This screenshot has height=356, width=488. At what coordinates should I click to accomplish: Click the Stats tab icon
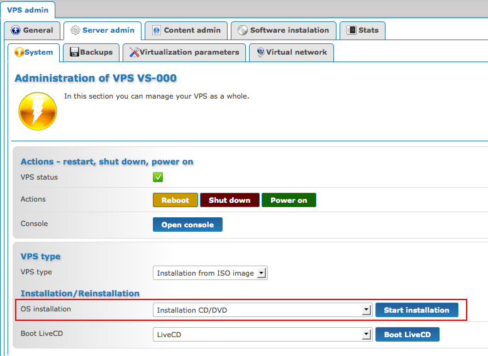(x=352, y=30)
